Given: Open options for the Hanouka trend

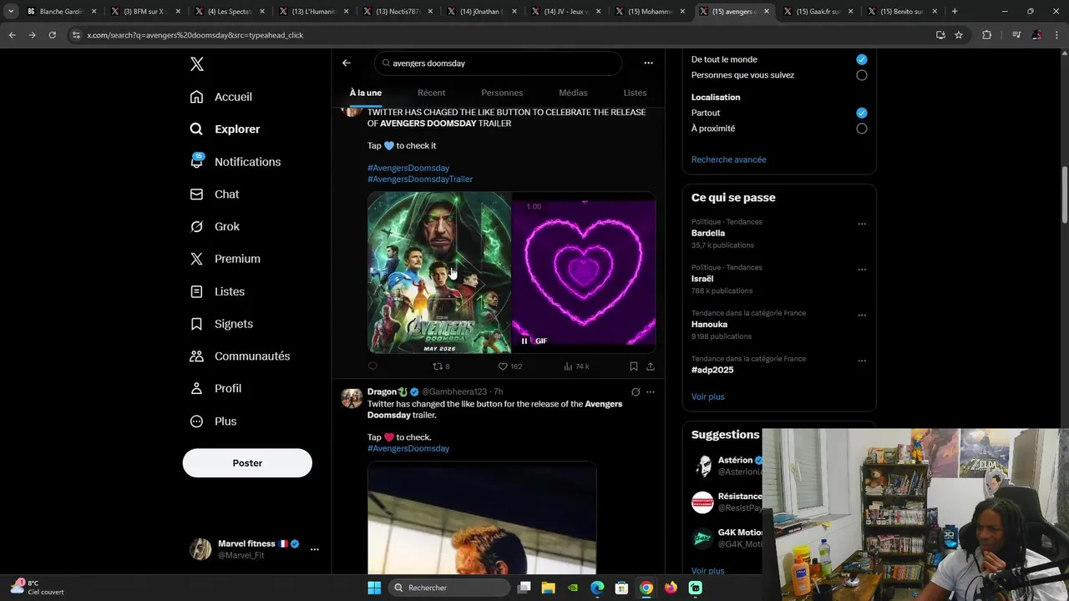Looking at the screenshot, I should 862,316.
